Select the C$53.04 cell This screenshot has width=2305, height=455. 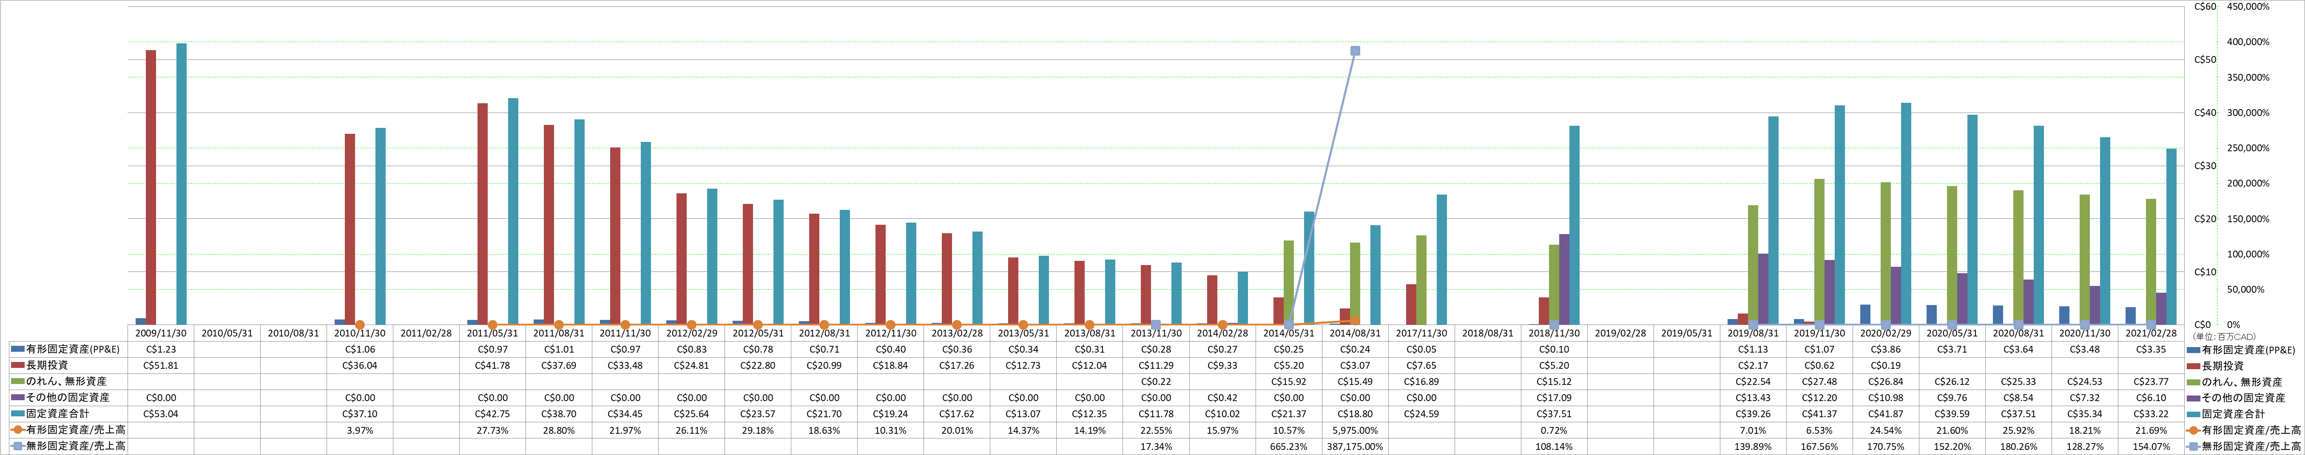tap(161, 414)
